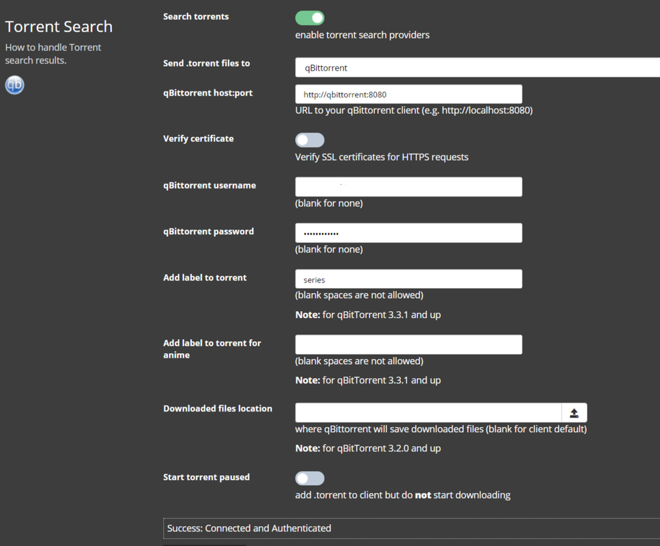The image size is (660, 546).
Task: Click the 'Downloaded files location' label
Action: [218, 408]
